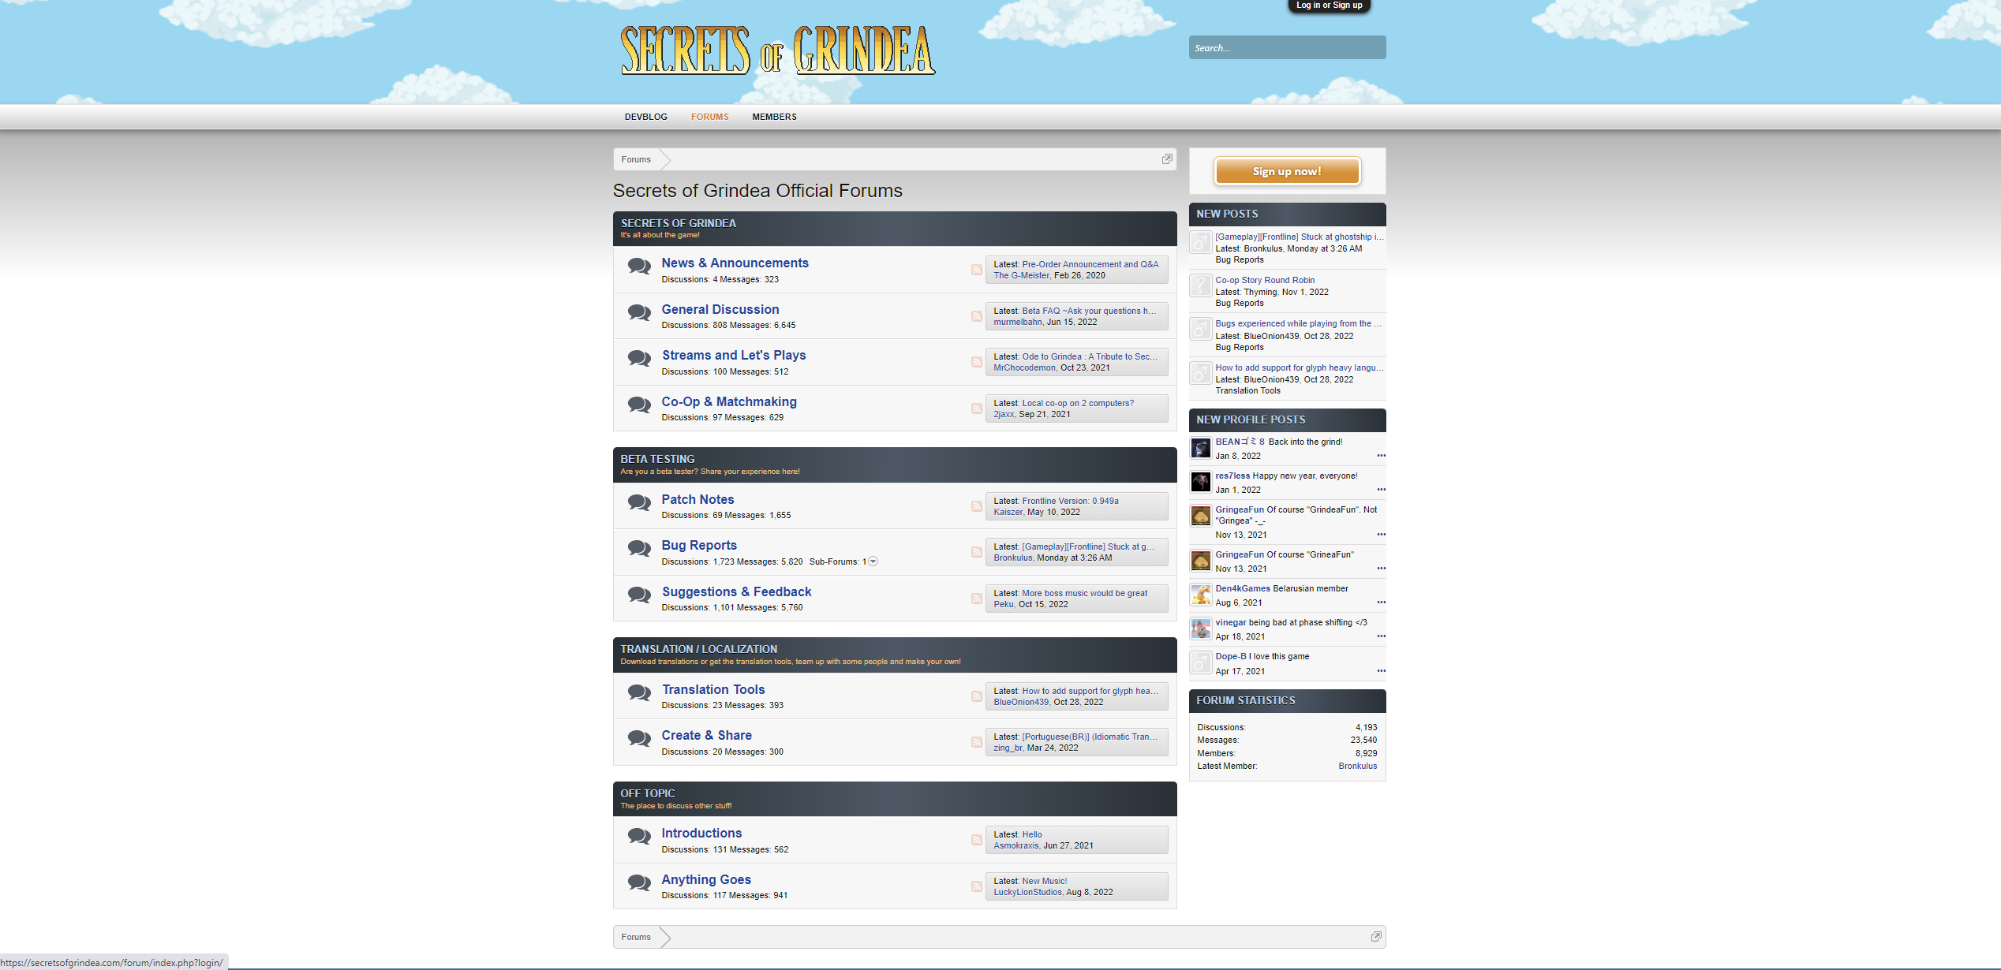
Task: Open TRANSLATION / LOCALIZATION category header
Action: 698,649
